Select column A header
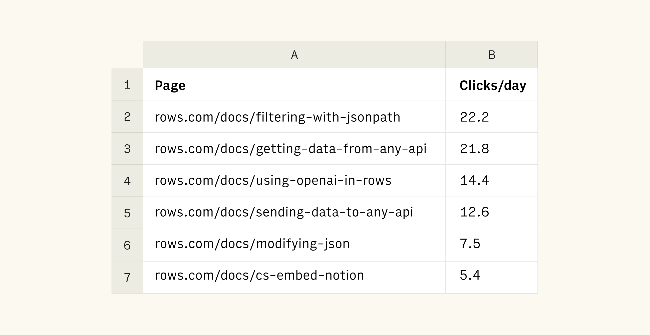This screenshot has width=650, height=335. click(x=294, y=55)
